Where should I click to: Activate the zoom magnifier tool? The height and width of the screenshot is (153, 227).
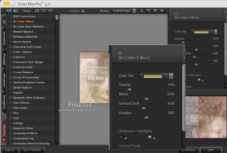149,11
